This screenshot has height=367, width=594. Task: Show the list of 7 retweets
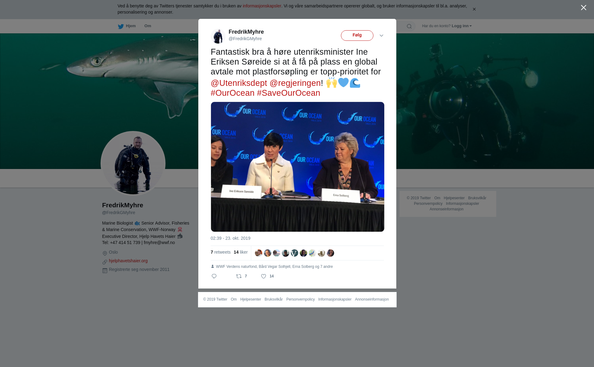coord(221,252)
